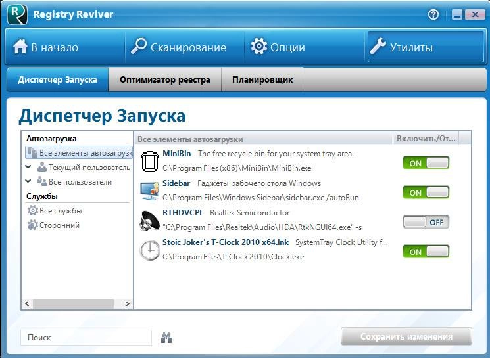Click the wrench icon for Утилиты
Screen dimensions: 490x358
pyautogui.click(x=378, y=47)
